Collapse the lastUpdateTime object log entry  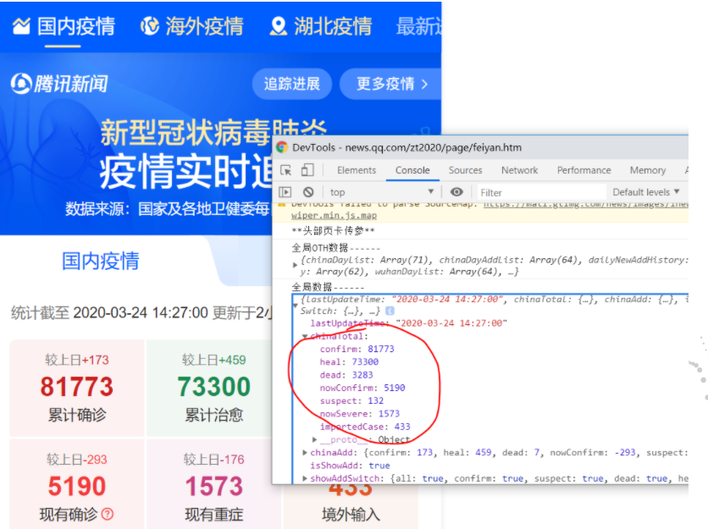(x=295, y=305)
